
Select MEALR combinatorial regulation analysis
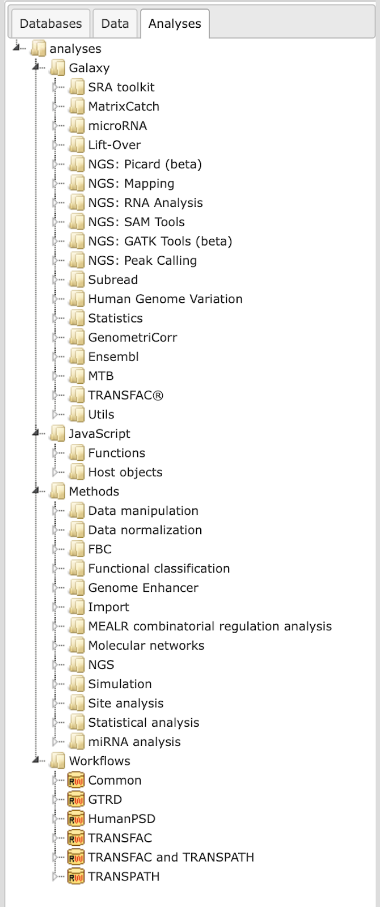(210, 626)
